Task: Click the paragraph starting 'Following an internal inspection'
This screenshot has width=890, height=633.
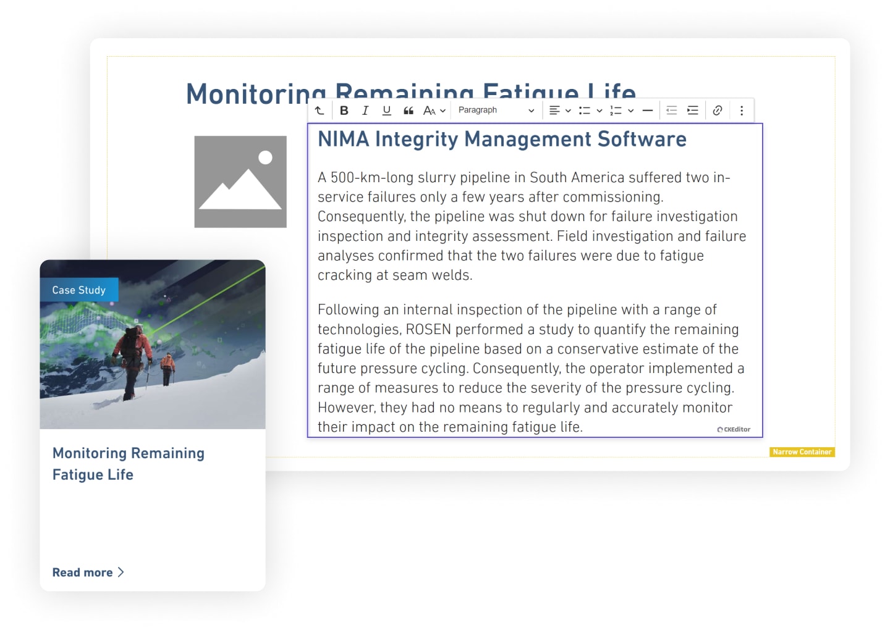Action: click(531, 368)
